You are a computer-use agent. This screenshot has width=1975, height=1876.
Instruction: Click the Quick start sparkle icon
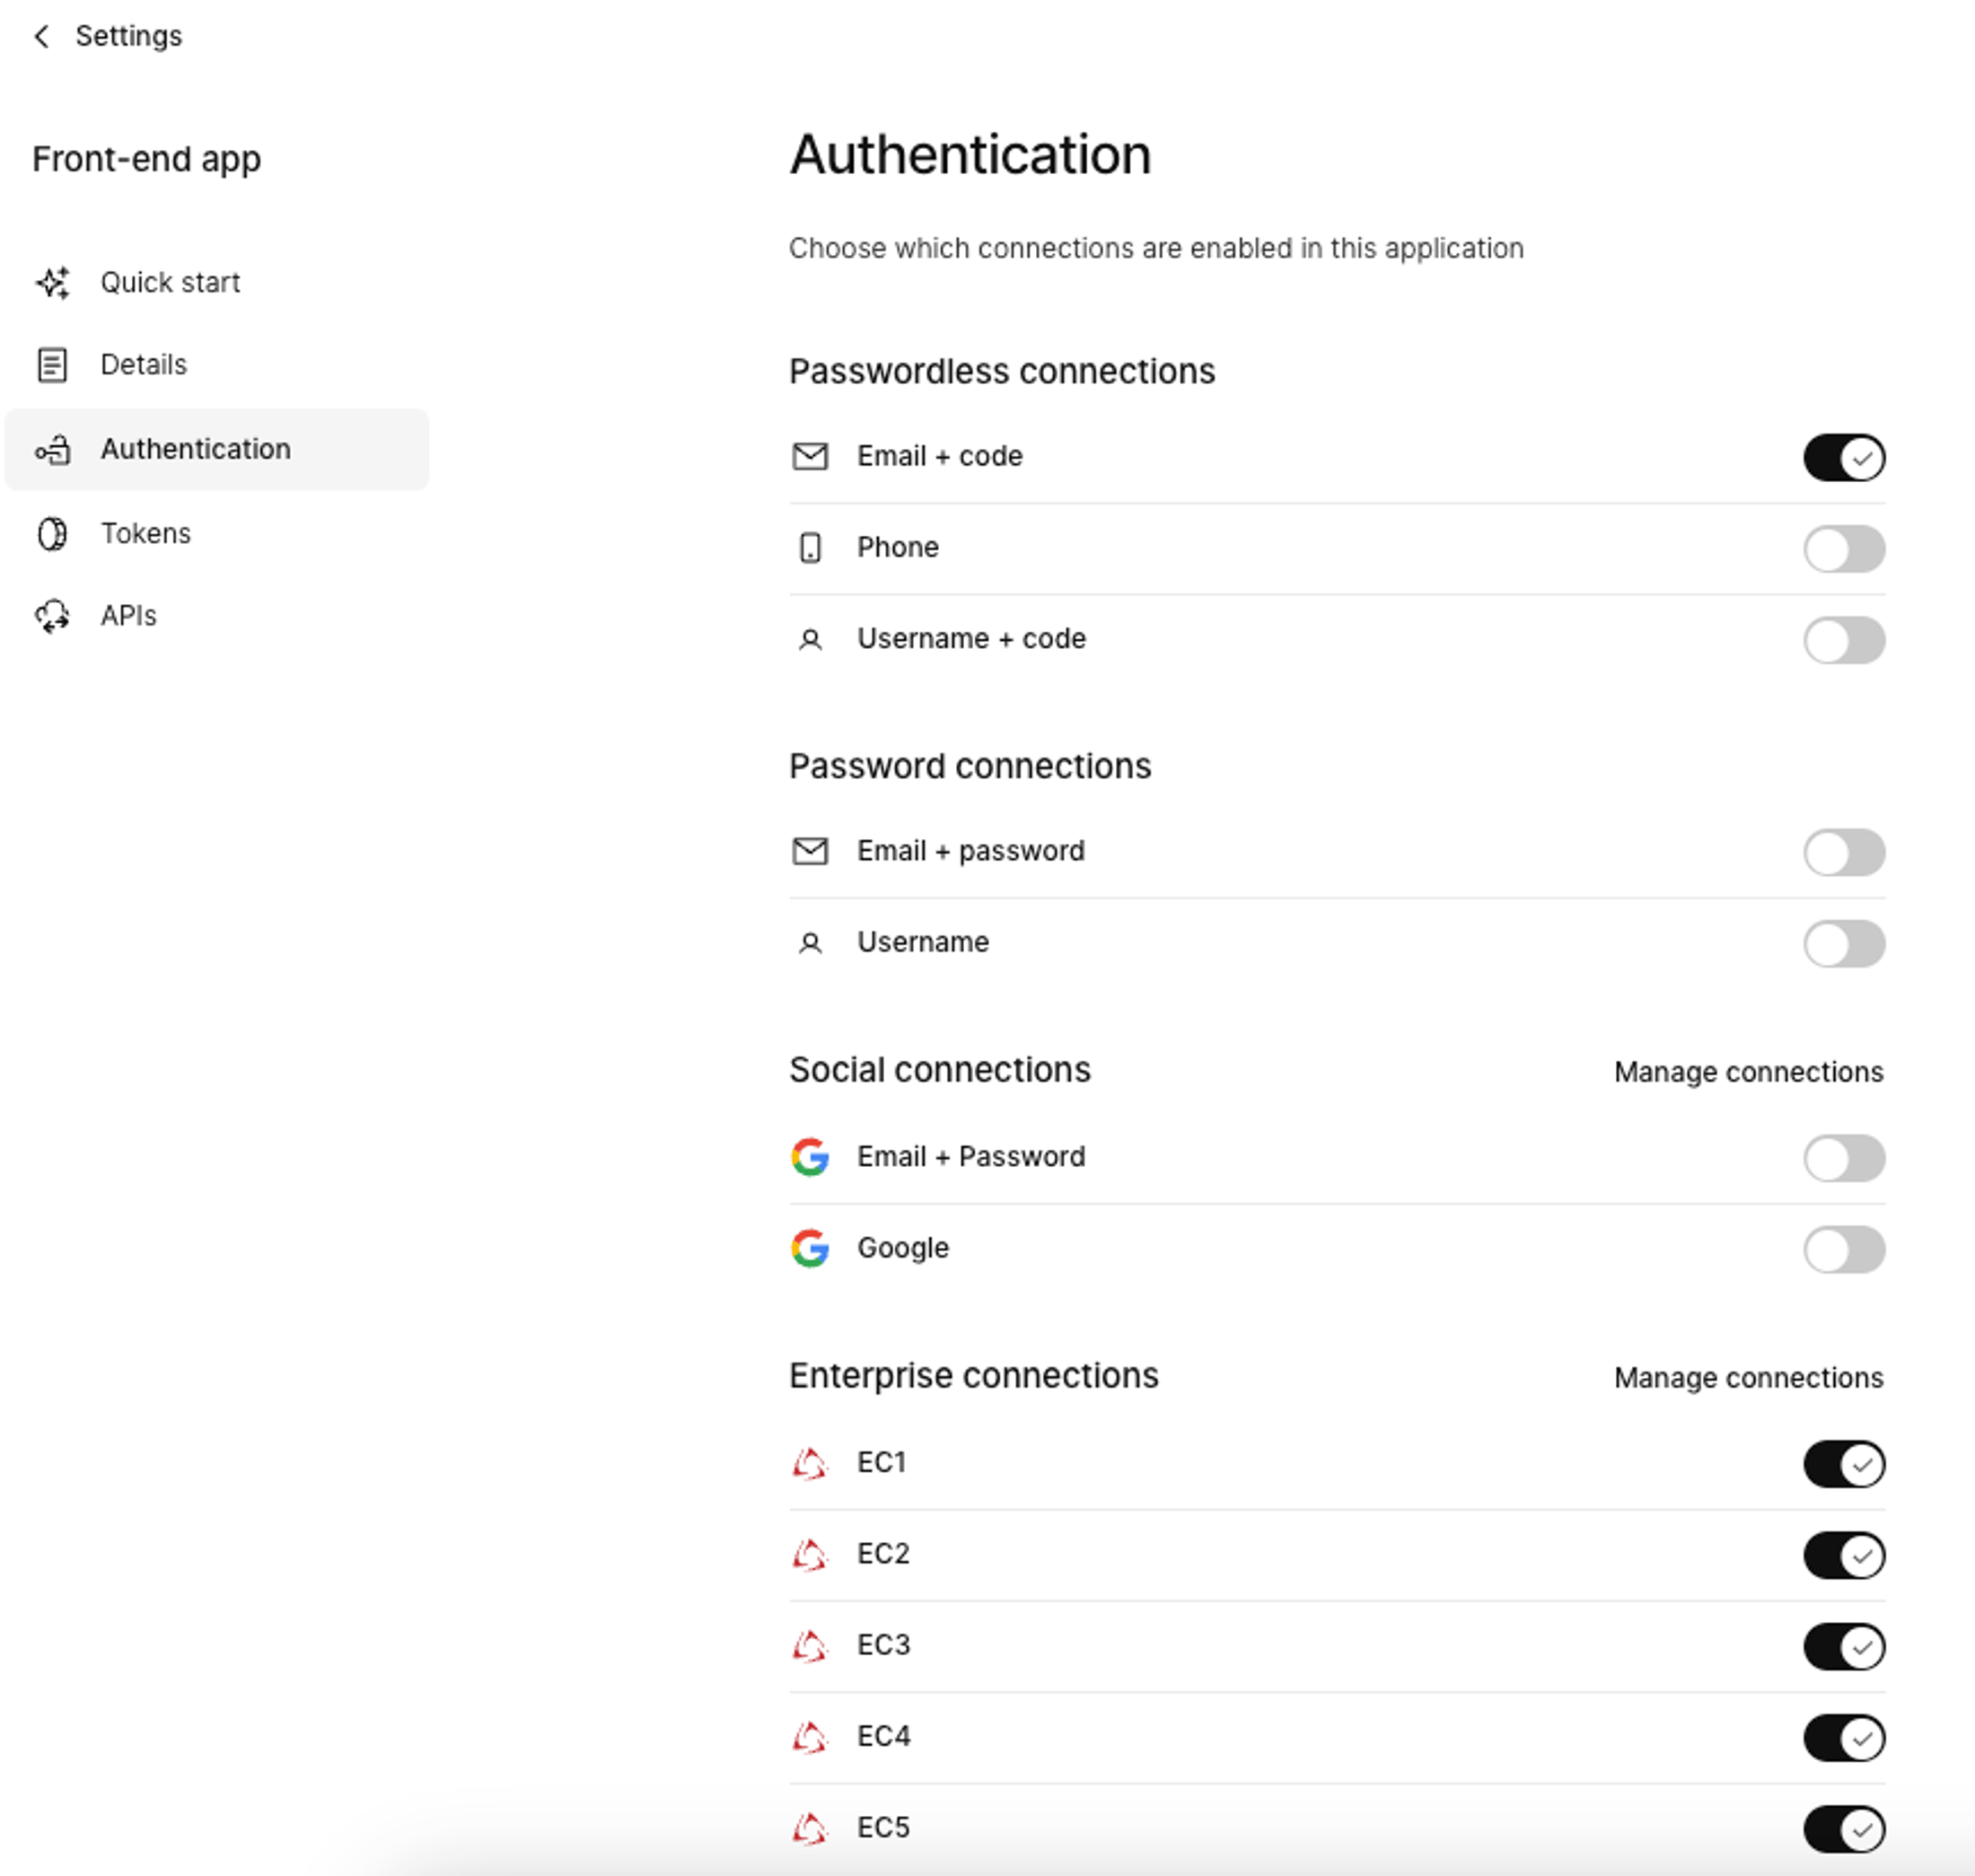coord(53,283)
